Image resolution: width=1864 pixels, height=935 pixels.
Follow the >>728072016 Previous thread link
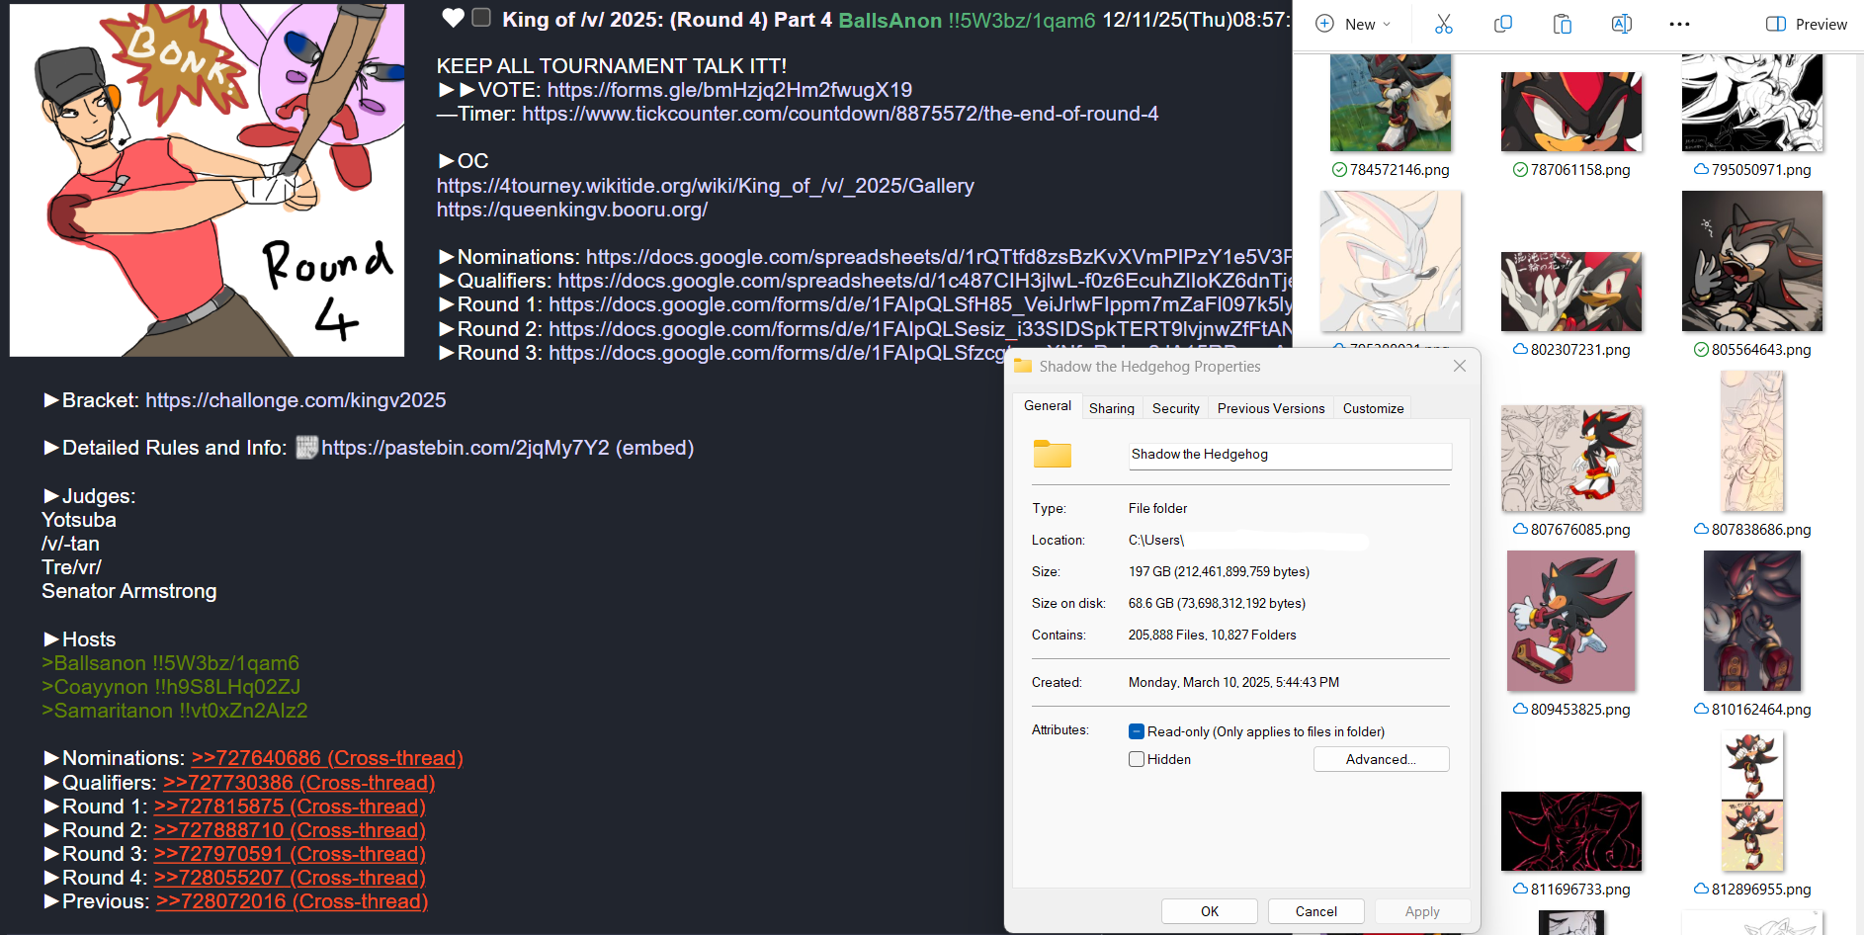pos(292,901)
